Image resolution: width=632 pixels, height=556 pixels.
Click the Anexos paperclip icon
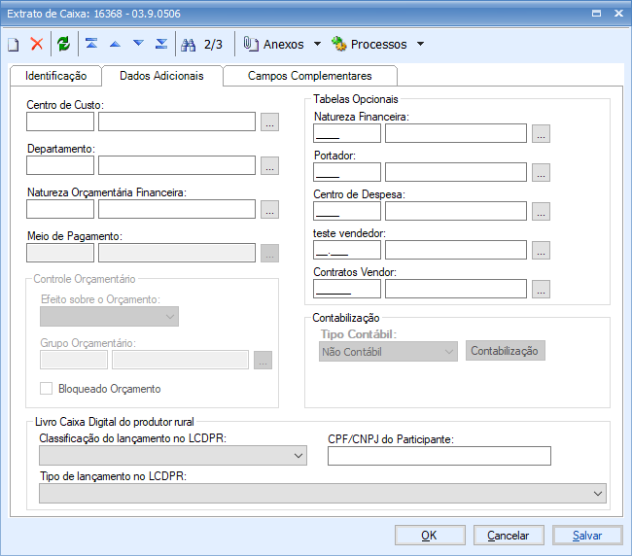(x=251, y=44)
